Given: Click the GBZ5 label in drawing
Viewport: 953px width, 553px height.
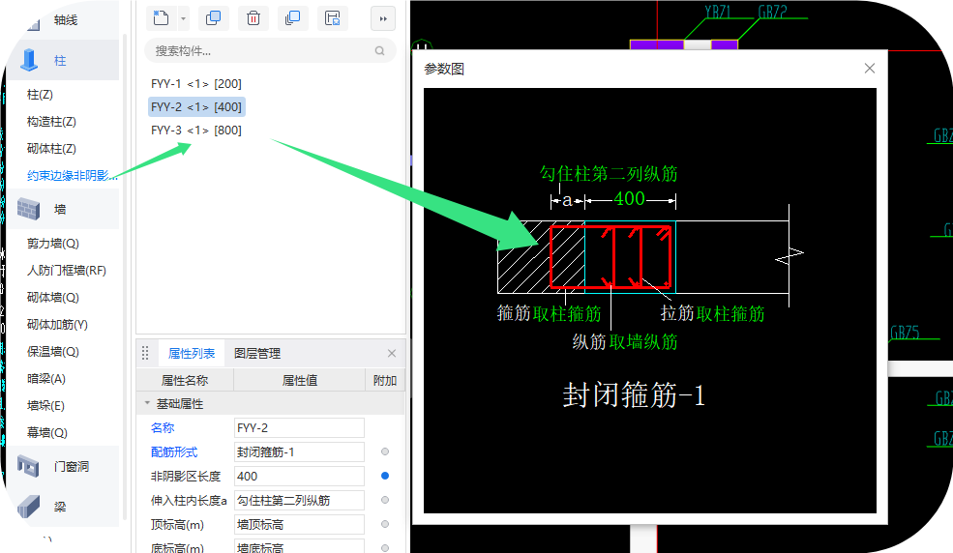Looking at the screenshot, I should pos(905,332).
